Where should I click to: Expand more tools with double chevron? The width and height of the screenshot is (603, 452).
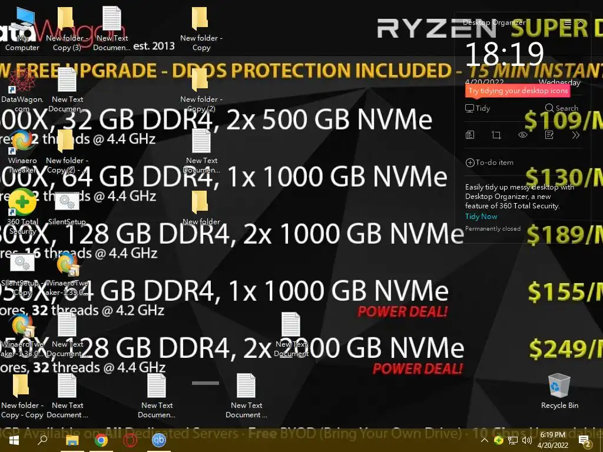click(576, 135)
